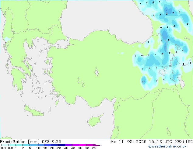Click legend label '40'
The width and height of the screenshot is (193, 149).
(80, 148)
